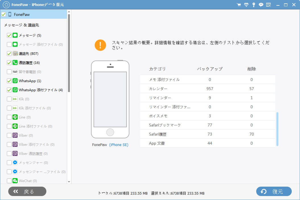Click the sidebar scroll down arrow
The image size is (300, 200).
pyautogui.click(x=69, y=182)
